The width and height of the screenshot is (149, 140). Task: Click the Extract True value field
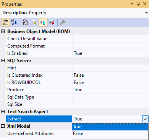107,119
